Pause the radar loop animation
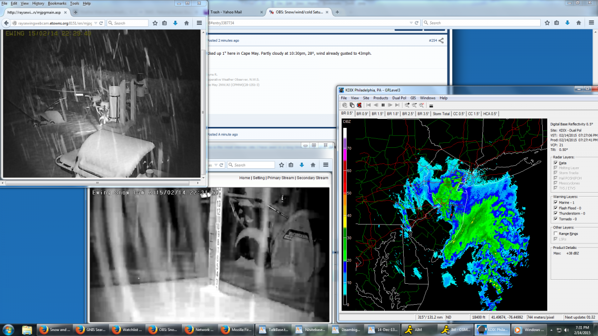598x336 pixels. (x=383, y=105)
